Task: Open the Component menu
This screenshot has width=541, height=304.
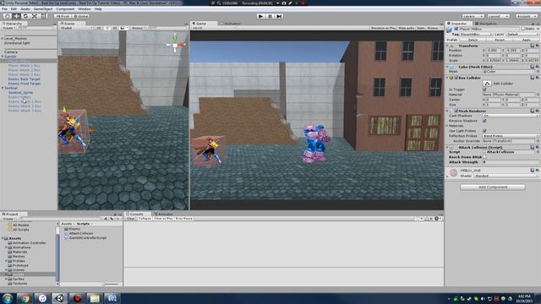Action: pos(65,9)
